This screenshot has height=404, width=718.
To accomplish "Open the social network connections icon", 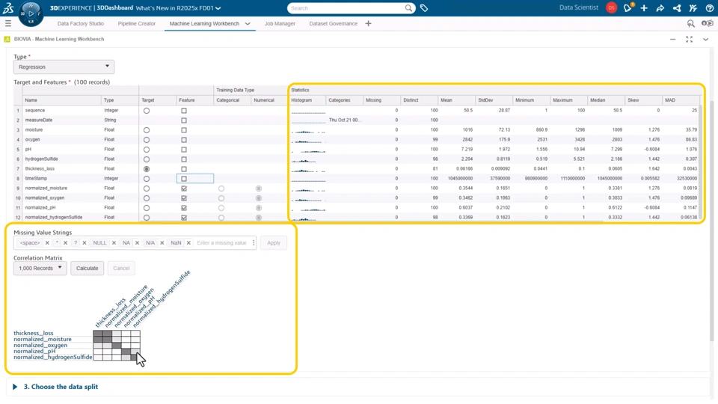I will tap(677, 8).
